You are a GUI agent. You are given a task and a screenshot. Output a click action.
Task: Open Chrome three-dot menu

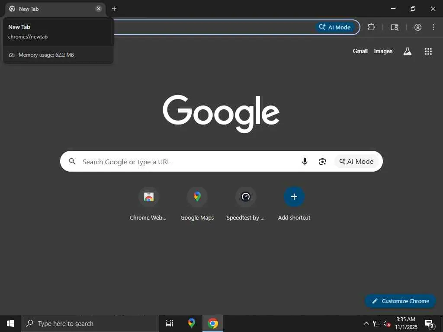[433, 27]
